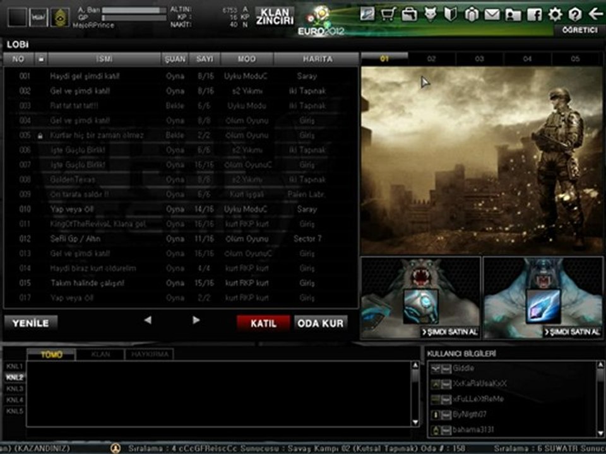606x454 pixels.
Task: Click the YENİLE refresh button
Action: click(31, 323)
